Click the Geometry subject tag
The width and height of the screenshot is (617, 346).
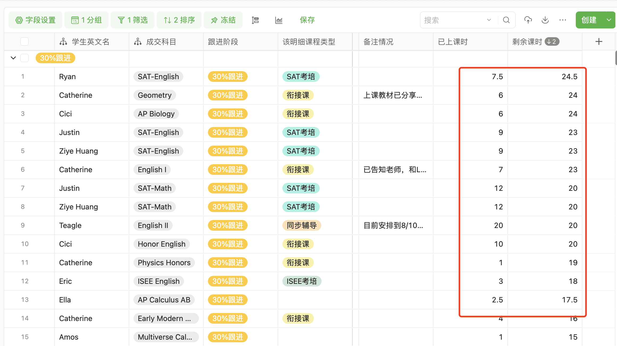pyautogui.click(x=155, y=95)
